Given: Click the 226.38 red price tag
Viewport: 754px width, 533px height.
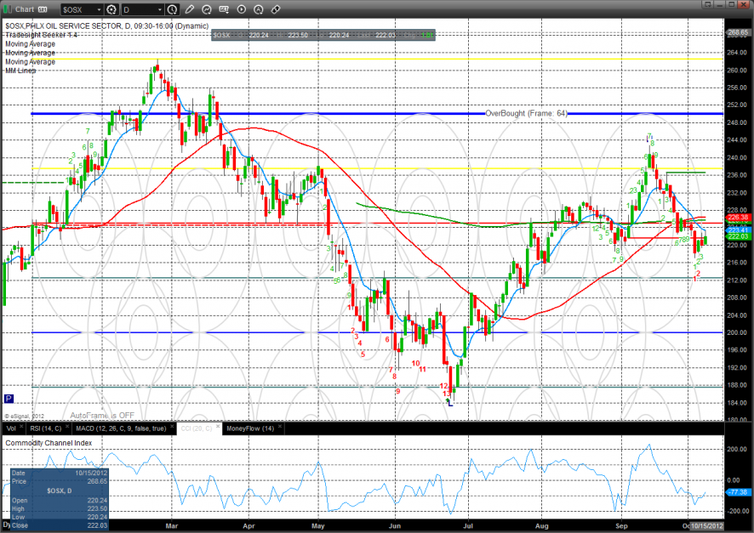Looking at the screenshot, I should coord(738,218).
